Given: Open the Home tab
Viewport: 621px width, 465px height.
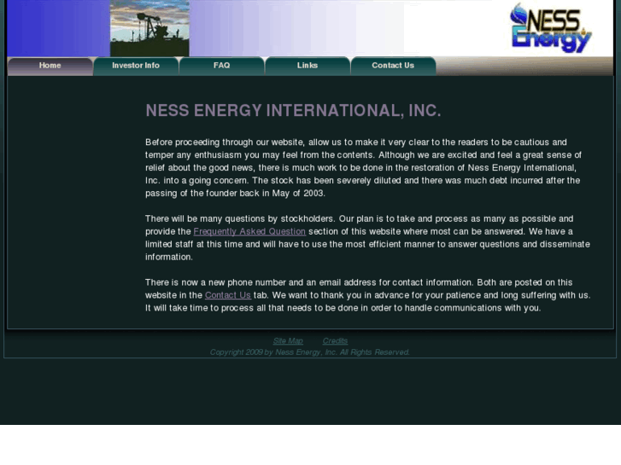Looking at the screenshot, I should [x=50, y=66].
